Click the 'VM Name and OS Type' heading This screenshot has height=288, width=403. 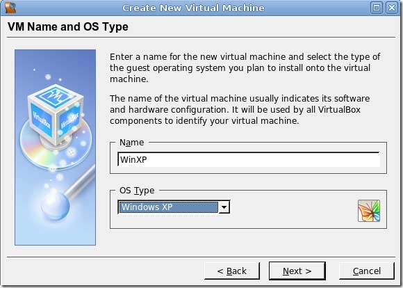point(68,26)
